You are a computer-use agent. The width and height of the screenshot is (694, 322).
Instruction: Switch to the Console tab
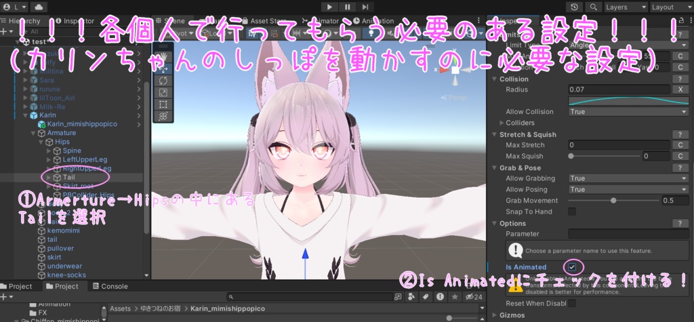tap(110, 286)
